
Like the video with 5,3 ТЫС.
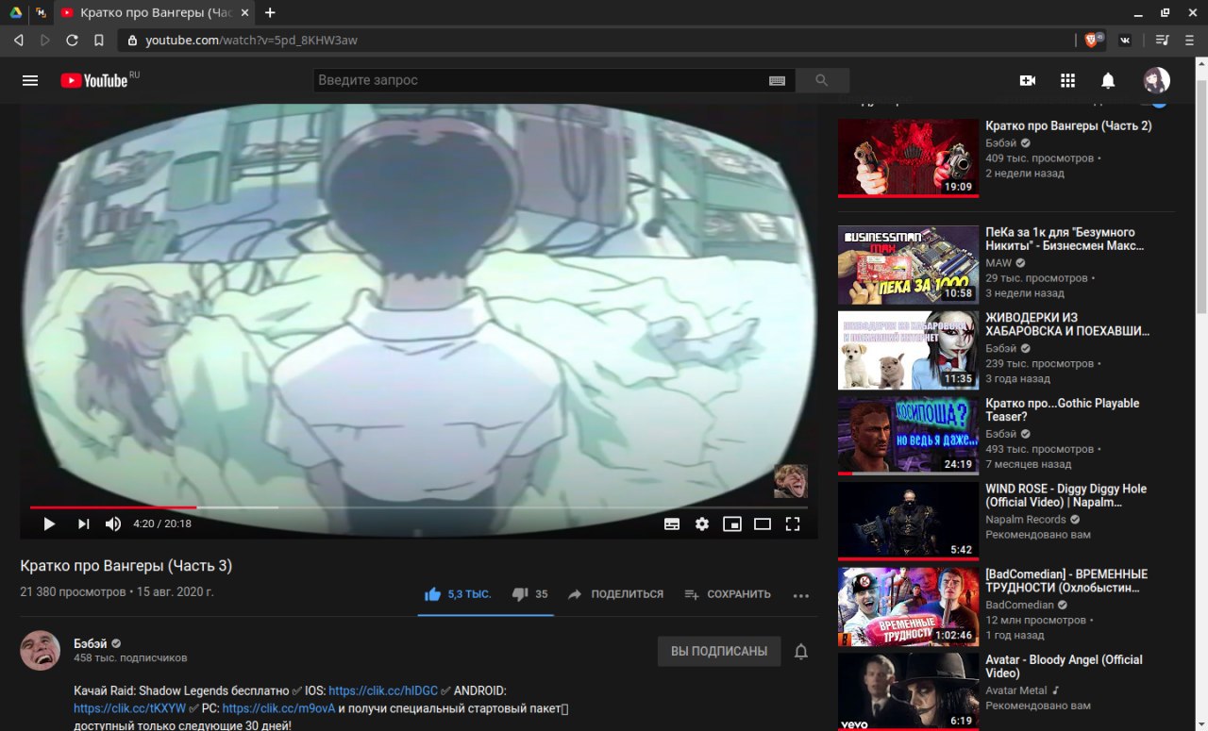click(459, 594)
